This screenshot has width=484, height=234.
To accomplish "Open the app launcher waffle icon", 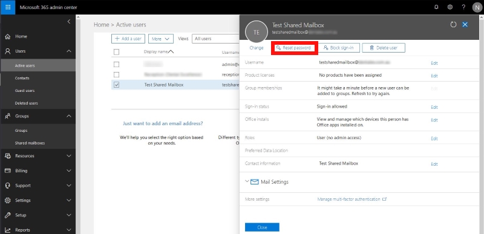I will (x=8, y=7).
